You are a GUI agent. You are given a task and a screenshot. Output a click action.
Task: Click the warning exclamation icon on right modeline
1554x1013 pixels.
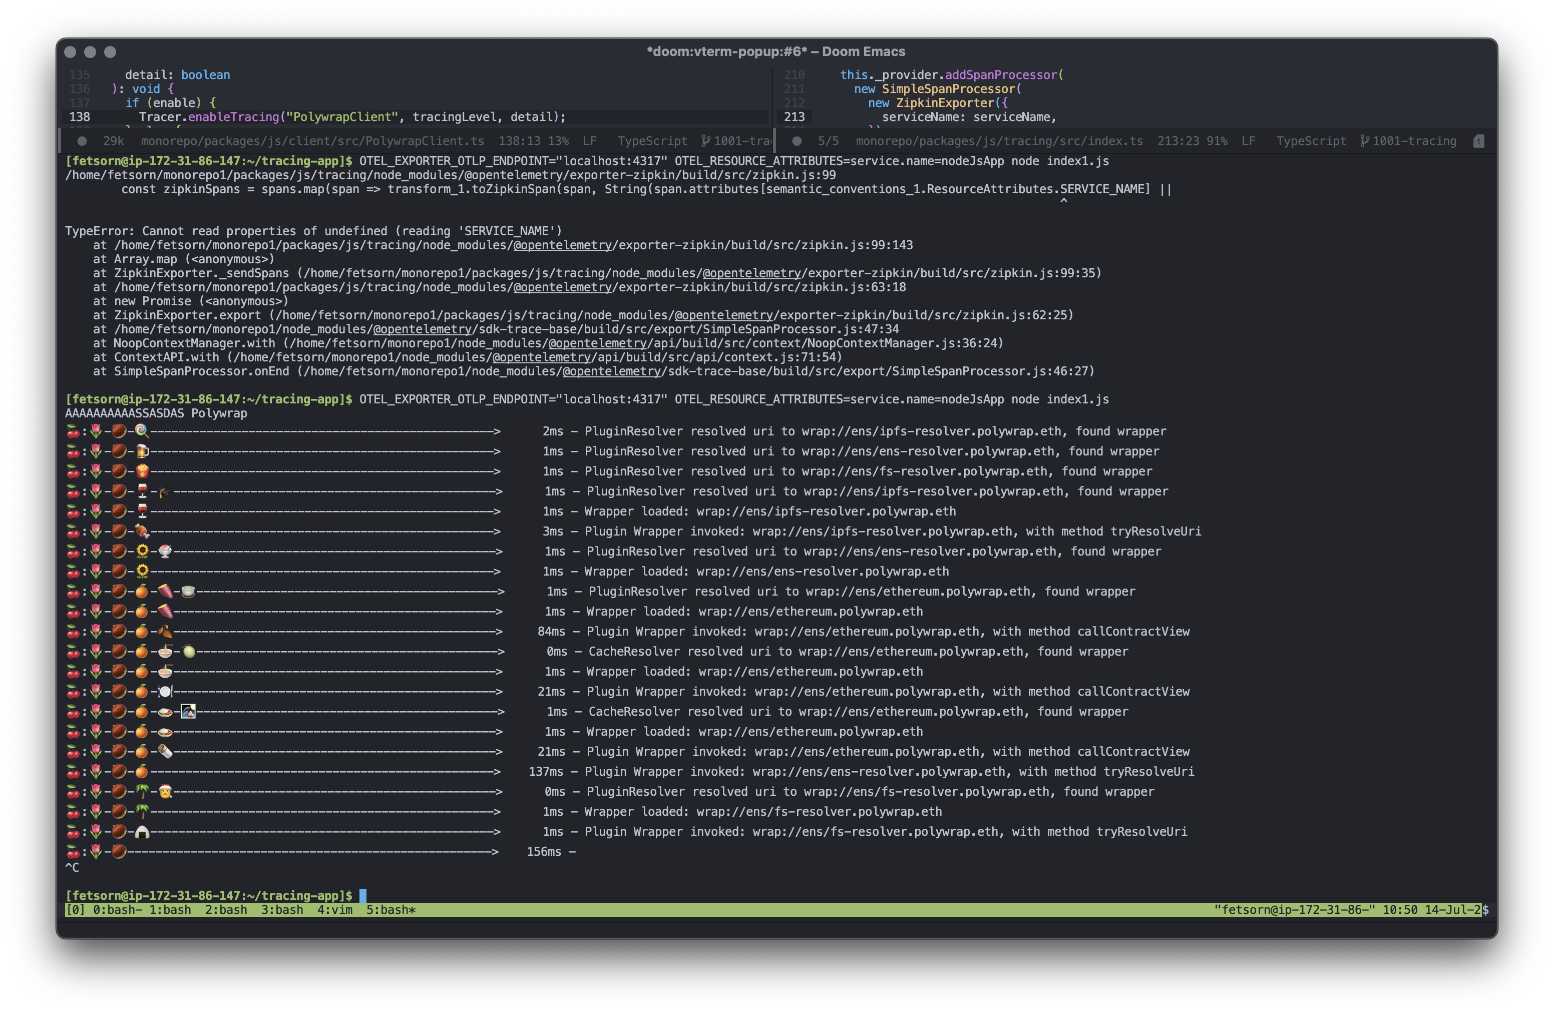tap(1479, 141)
